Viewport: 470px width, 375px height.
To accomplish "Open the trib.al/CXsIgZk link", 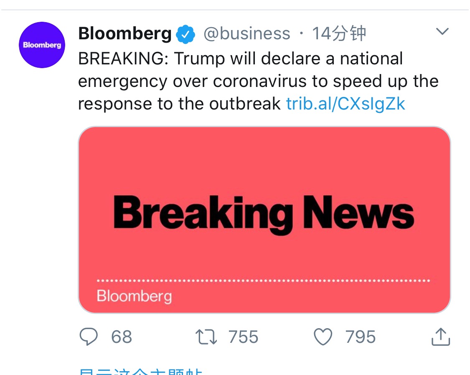I will 346,104.
